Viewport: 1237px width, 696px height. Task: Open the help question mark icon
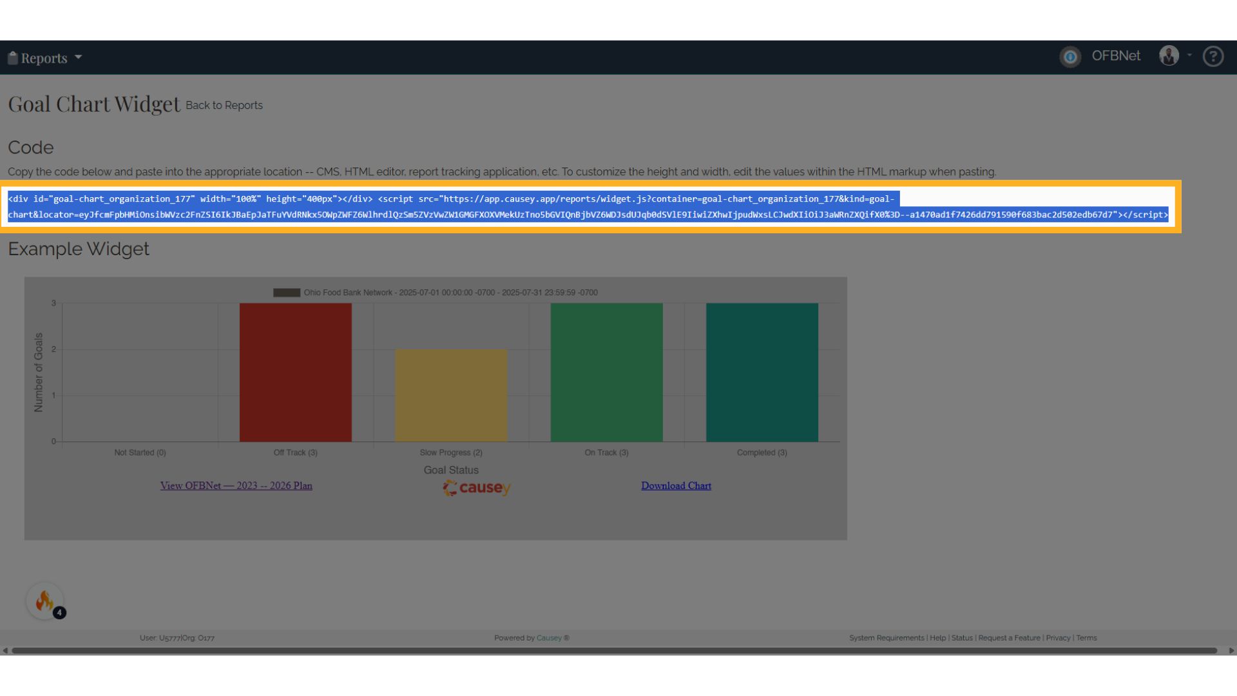click(1213, 57)
